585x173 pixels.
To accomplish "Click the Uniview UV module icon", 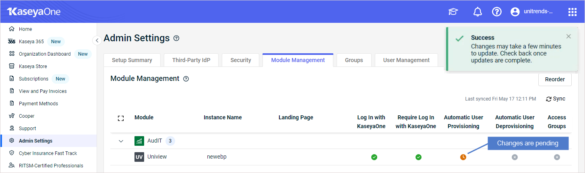I will click(139, 157).
